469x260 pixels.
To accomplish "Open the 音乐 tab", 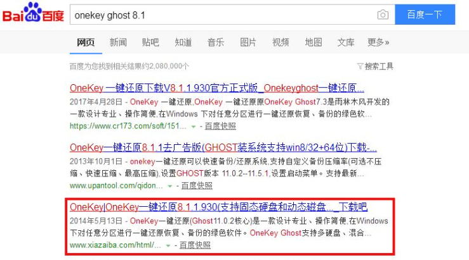I will (216, 42).
